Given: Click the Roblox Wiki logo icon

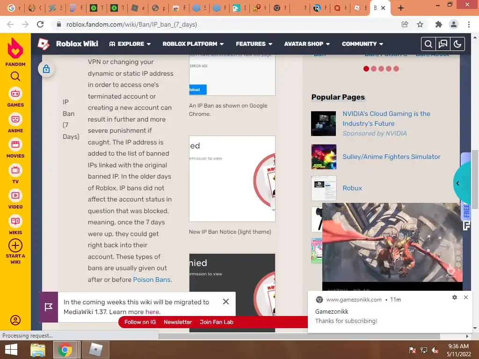Looking at the screenshot, I should 44,44.
